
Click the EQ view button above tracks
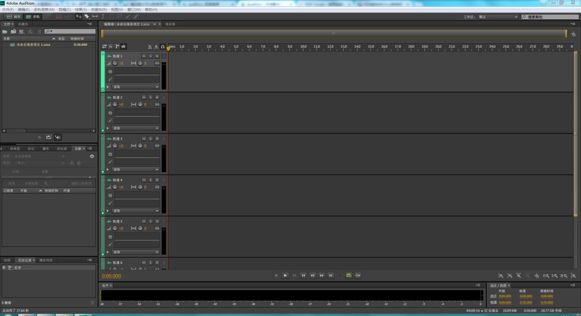point(124,46)
